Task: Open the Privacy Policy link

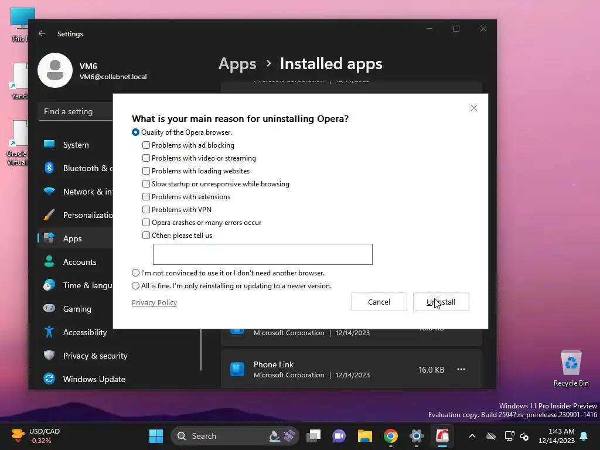Action: point(154,303)
